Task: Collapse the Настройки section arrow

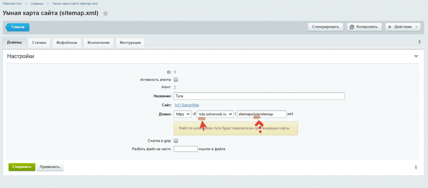Action: (416, 56)
